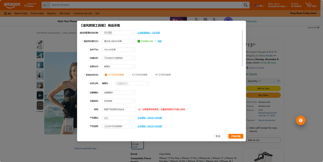Click the Amazon logo
This screenshot has height=162, width=323.
(x=12, y=5)
